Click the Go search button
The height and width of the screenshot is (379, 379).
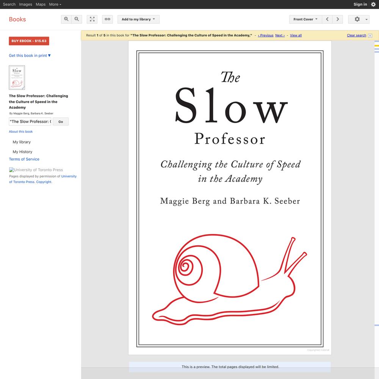tap(61, 122)
